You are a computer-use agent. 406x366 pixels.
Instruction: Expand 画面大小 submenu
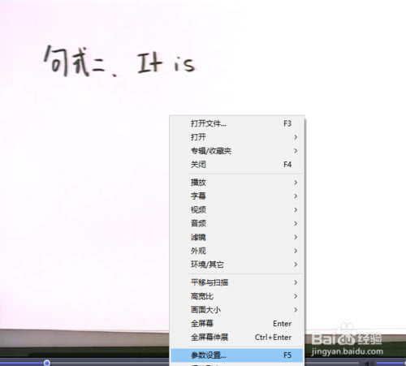click(237, 310)
